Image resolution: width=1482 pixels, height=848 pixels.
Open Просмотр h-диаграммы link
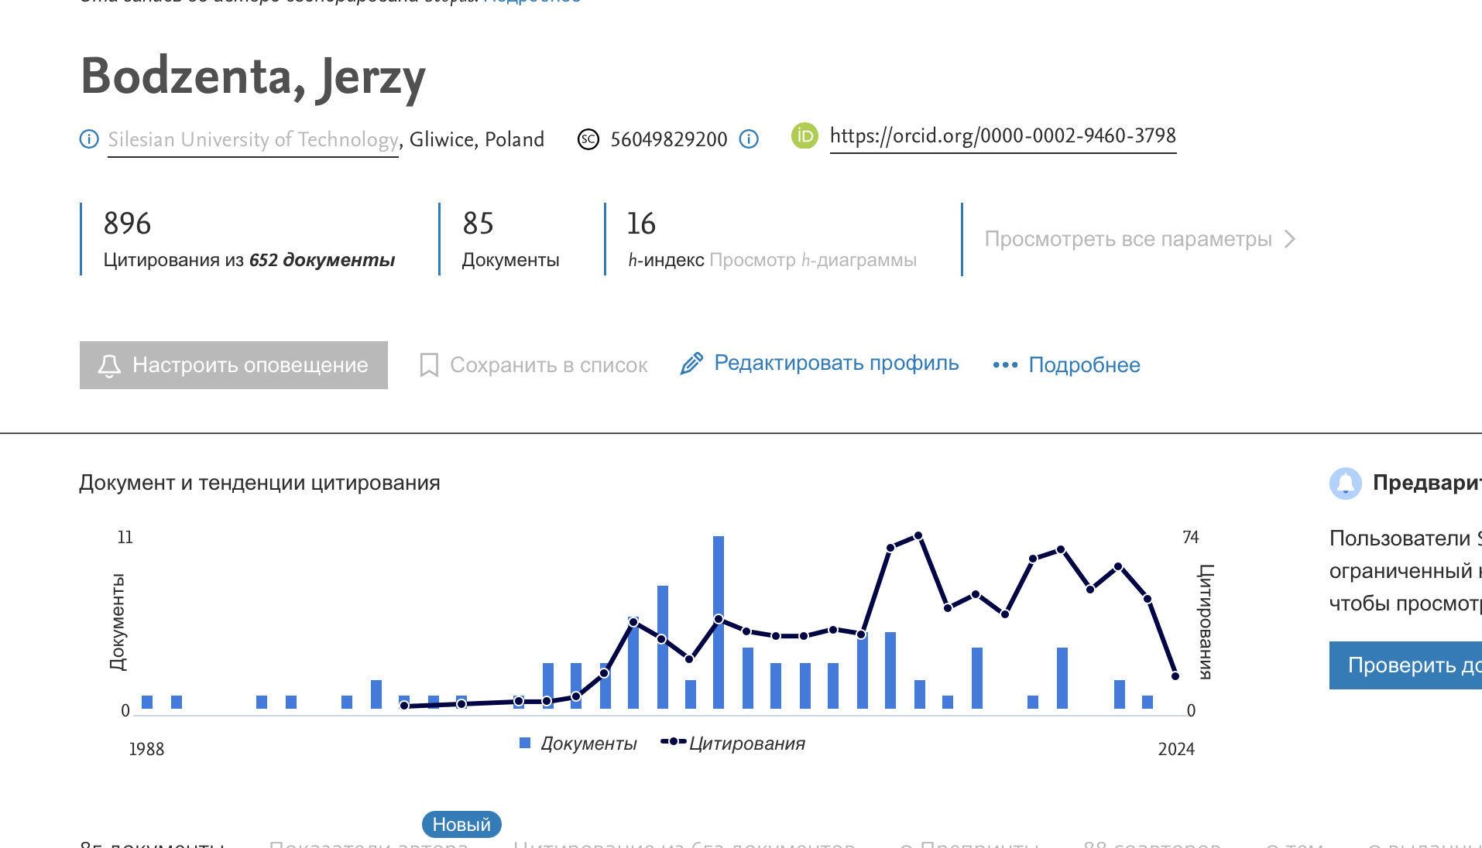(813, 260)
